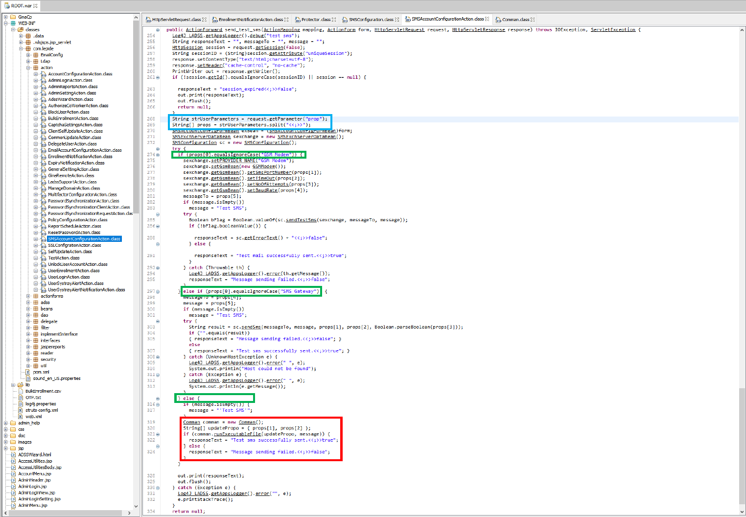
Task: Collapse the action package node
Action: coord(28,68)
